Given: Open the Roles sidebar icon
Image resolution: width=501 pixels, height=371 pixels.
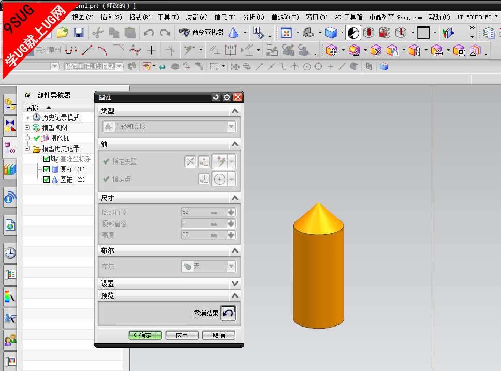Looking at the screenshot, I should point(10,340).
